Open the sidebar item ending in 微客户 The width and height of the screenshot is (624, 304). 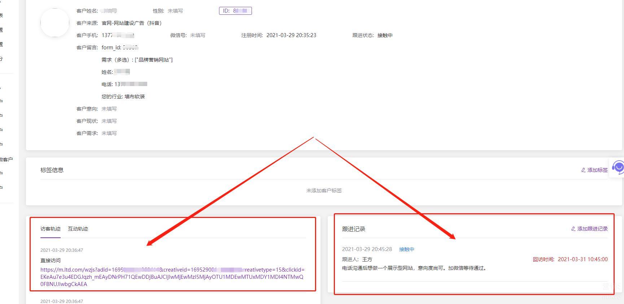tap(6, 159)
